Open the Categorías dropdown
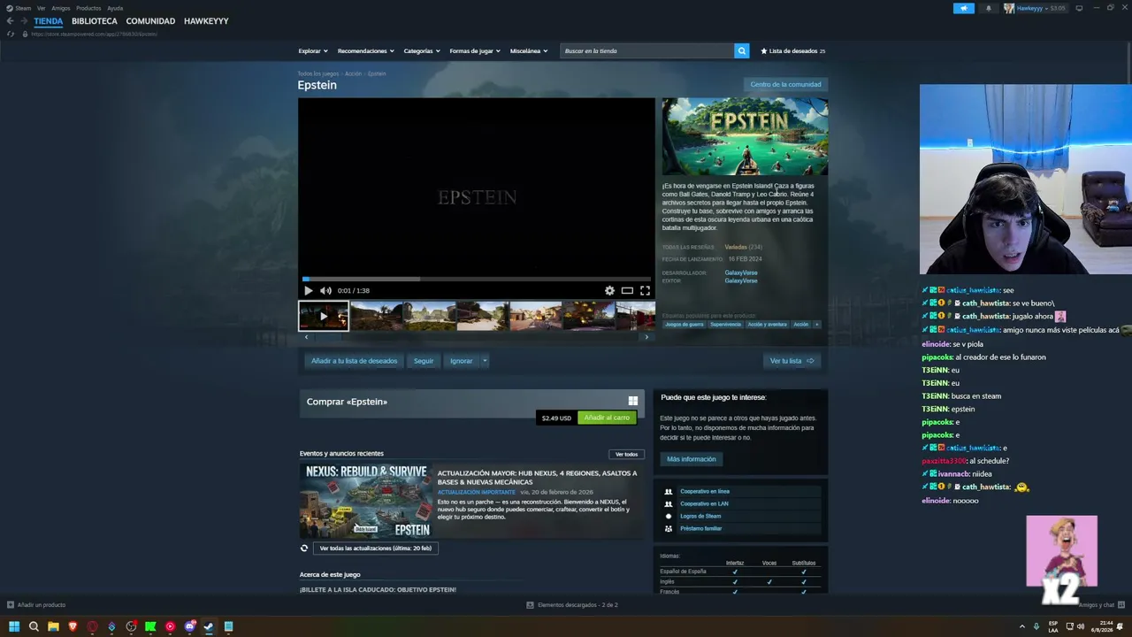 pos(422,51)
